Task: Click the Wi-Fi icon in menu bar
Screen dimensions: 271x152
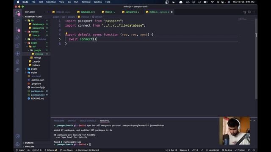Action: coord(212,2)
